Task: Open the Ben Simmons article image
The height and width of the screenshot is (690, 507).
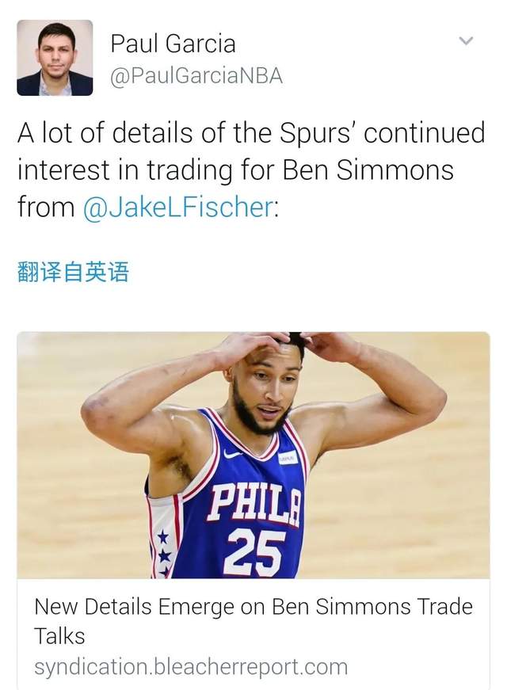Action: 253,455
